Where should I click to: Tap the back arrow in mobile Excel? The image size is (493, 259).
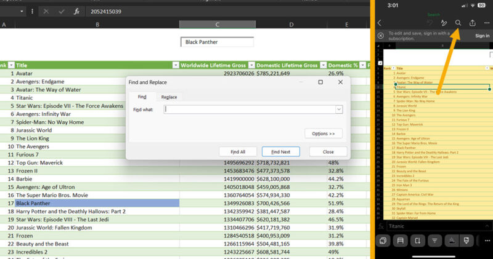click(380, 23)
